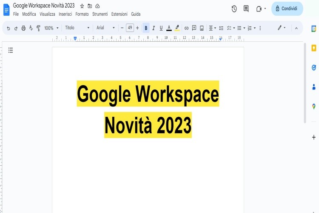
Task: Hide the menus with collapse chevron
Action: click(296, 29)
